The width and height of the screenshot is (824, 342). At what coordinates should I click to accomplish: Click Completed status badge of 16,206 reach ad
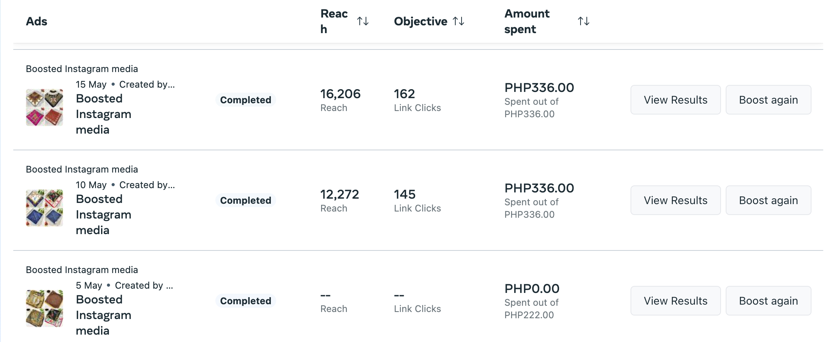[245, 100]
